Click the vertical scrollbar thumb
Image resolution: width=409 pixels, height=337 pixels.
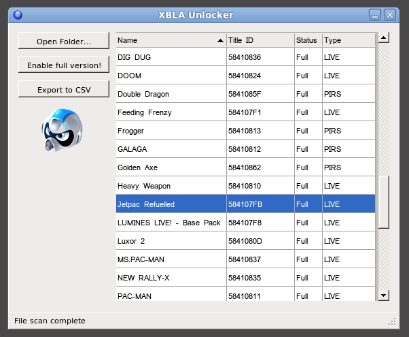383,202
